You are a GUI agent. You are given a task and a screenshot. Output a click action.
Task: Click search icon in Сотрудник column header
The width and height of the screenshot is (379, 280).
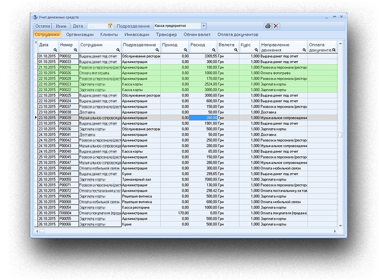pos(118,50)
